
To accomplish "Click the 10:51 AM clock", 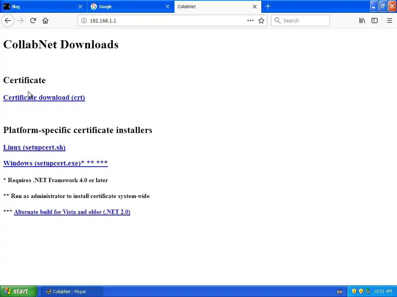I will (x=383, y=292).
